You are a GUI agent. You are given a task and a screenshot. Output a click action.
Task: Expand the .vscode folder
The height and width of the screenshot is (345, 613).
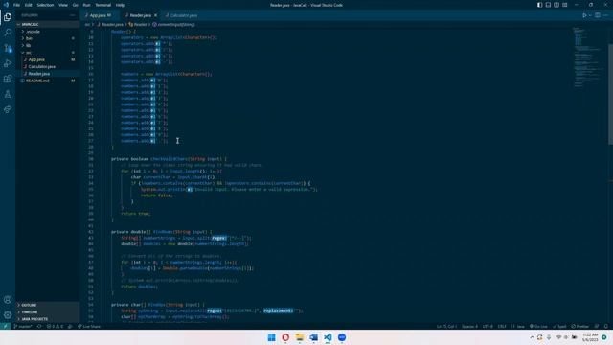(48, 32)
